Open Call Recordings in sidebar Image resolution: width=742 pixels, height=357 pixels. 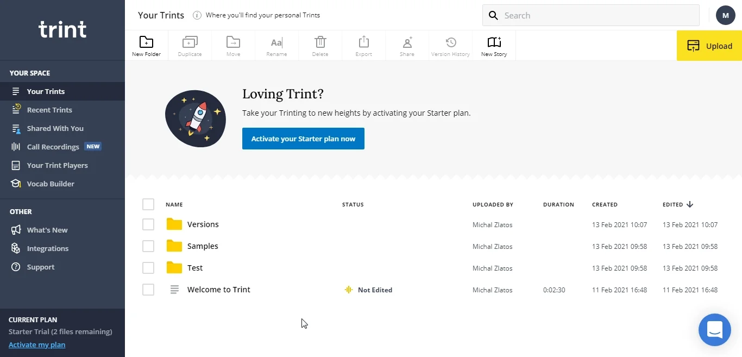[x=62, y=147]
